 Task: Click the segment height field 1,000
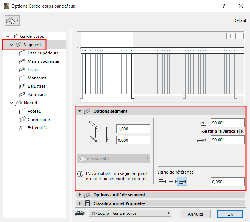[133, 129]
